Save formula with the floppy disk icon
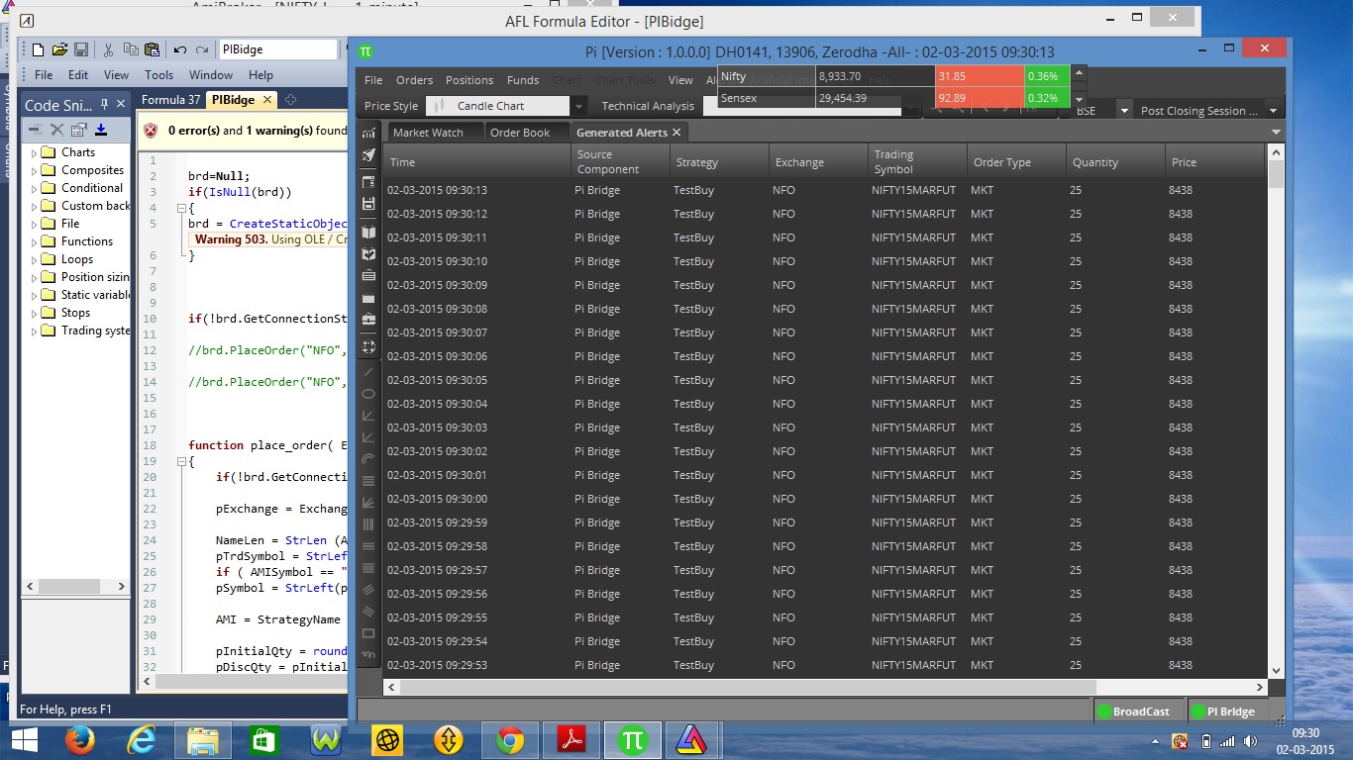1353x760 pixels. [x=81, y=49]
